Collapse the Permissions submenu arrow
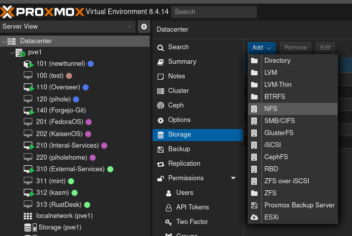 coord(233,178)
